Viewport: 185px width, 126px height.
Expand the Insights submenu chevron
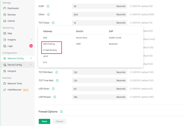[x=31, y=40]
